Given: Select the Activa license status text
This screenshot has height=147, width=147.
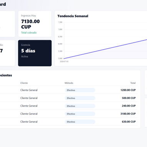Looking at the screenshot, I should click(25, 57).
